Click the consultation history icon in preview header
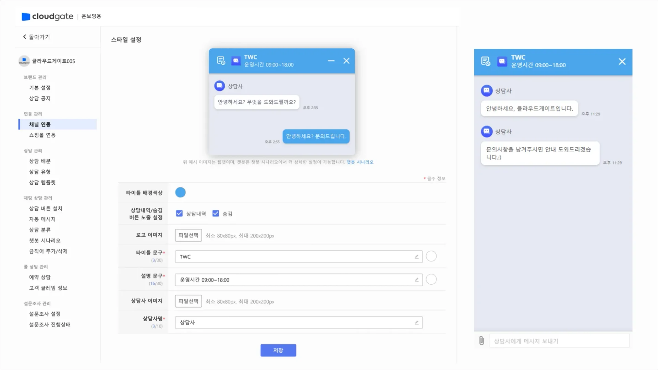Viewport: 658px width, 370px height. [x=221, y=61]
